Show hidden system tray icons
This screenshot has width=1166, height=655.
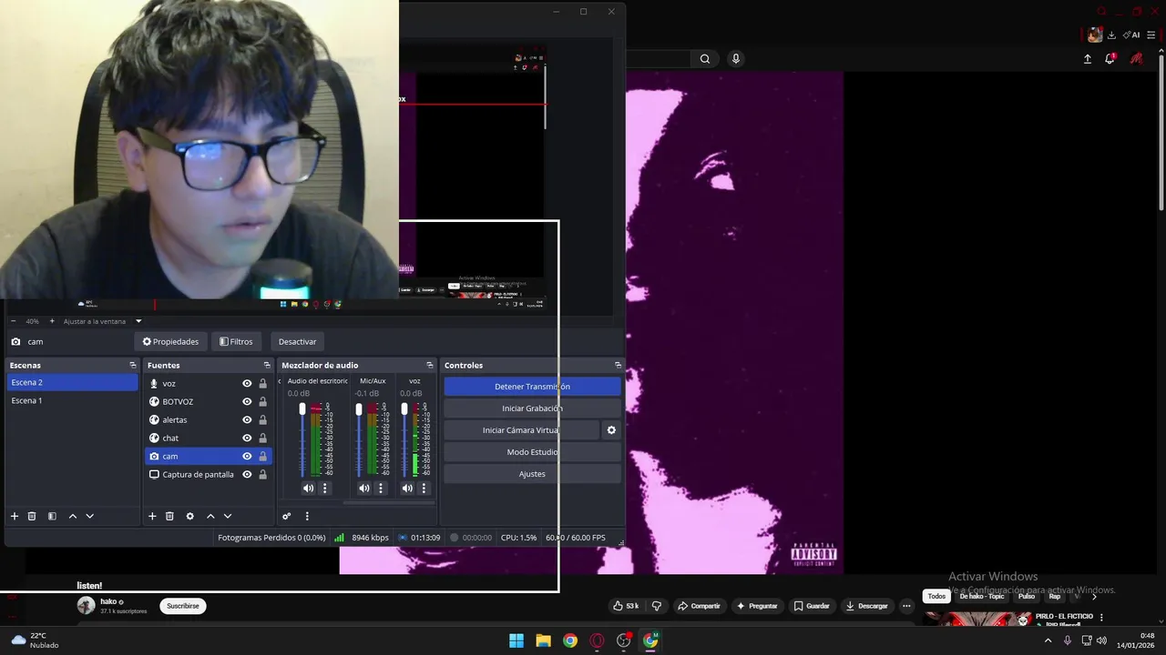(1048, 640)
